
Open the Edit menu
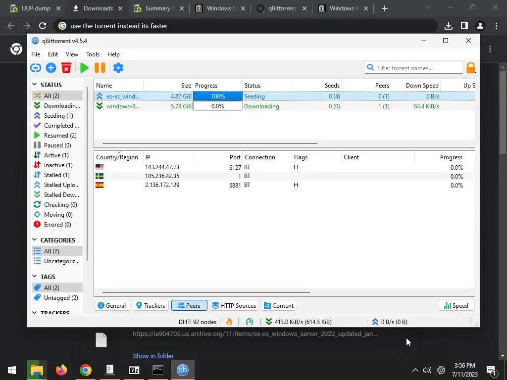click(53, 54)
